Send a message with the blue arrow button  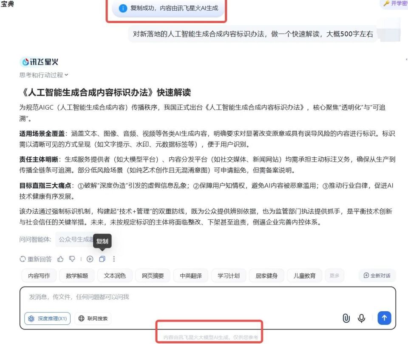point(384,318)
